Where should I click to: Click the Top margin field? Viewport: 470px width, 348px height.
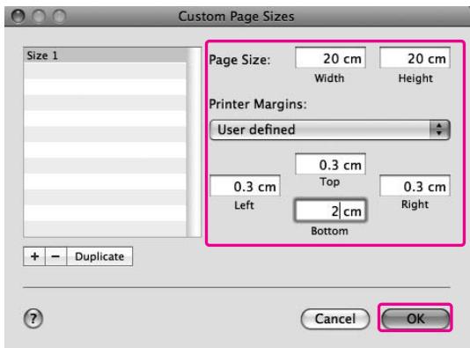(330, 164)
